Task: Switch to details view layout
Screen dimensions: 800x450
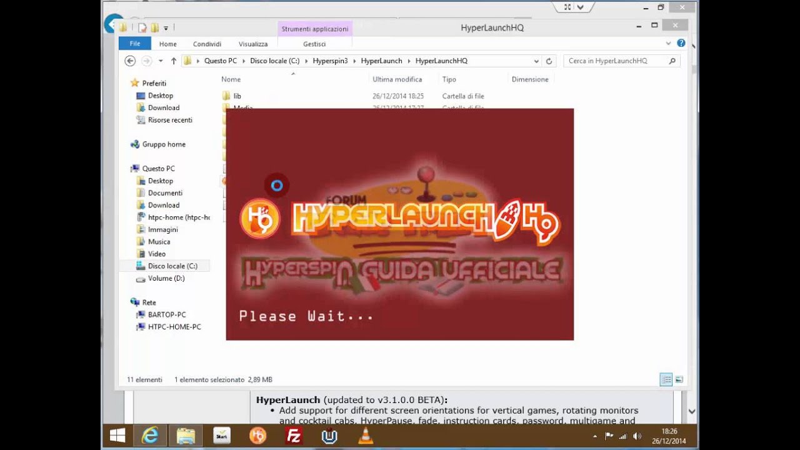Action: 666,379
